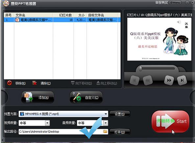This screenshot has height=143, width=195.
Task: Click the output path input field
Action: pyautogui.click(x=63, y=132)
